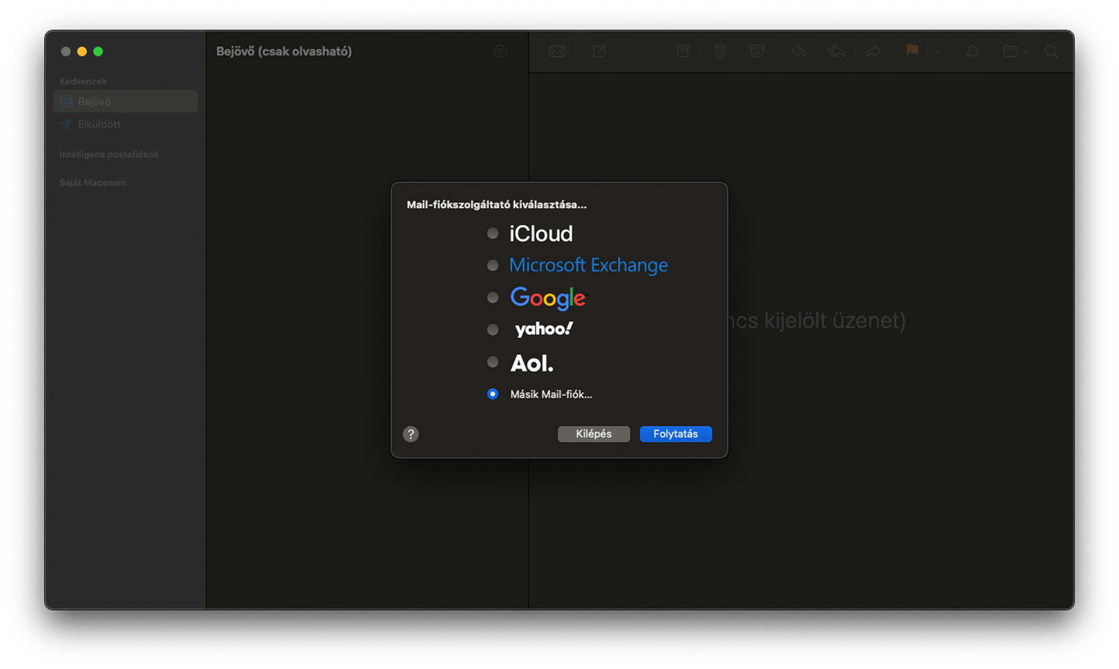Screen dimensions: 1119x669
Task: Click the iCloud logo label
Action: point(541,234)
